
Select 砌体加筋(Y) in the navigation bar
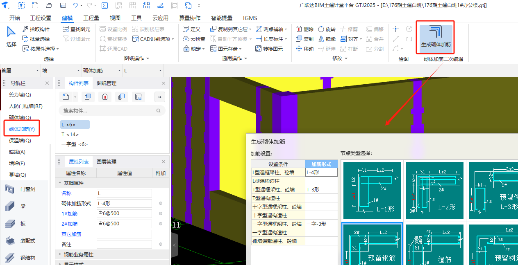tap(22, 129)
